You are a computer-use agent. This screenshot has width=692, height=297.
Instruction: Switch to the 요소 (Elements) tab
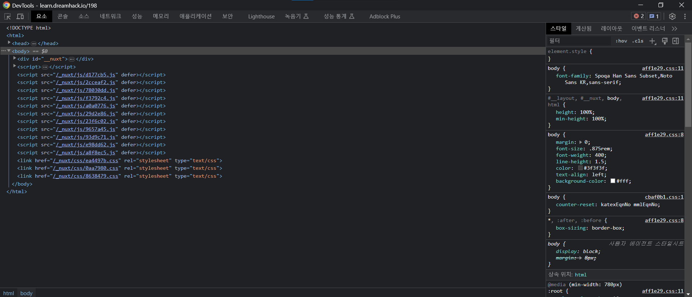coord(41,16)
